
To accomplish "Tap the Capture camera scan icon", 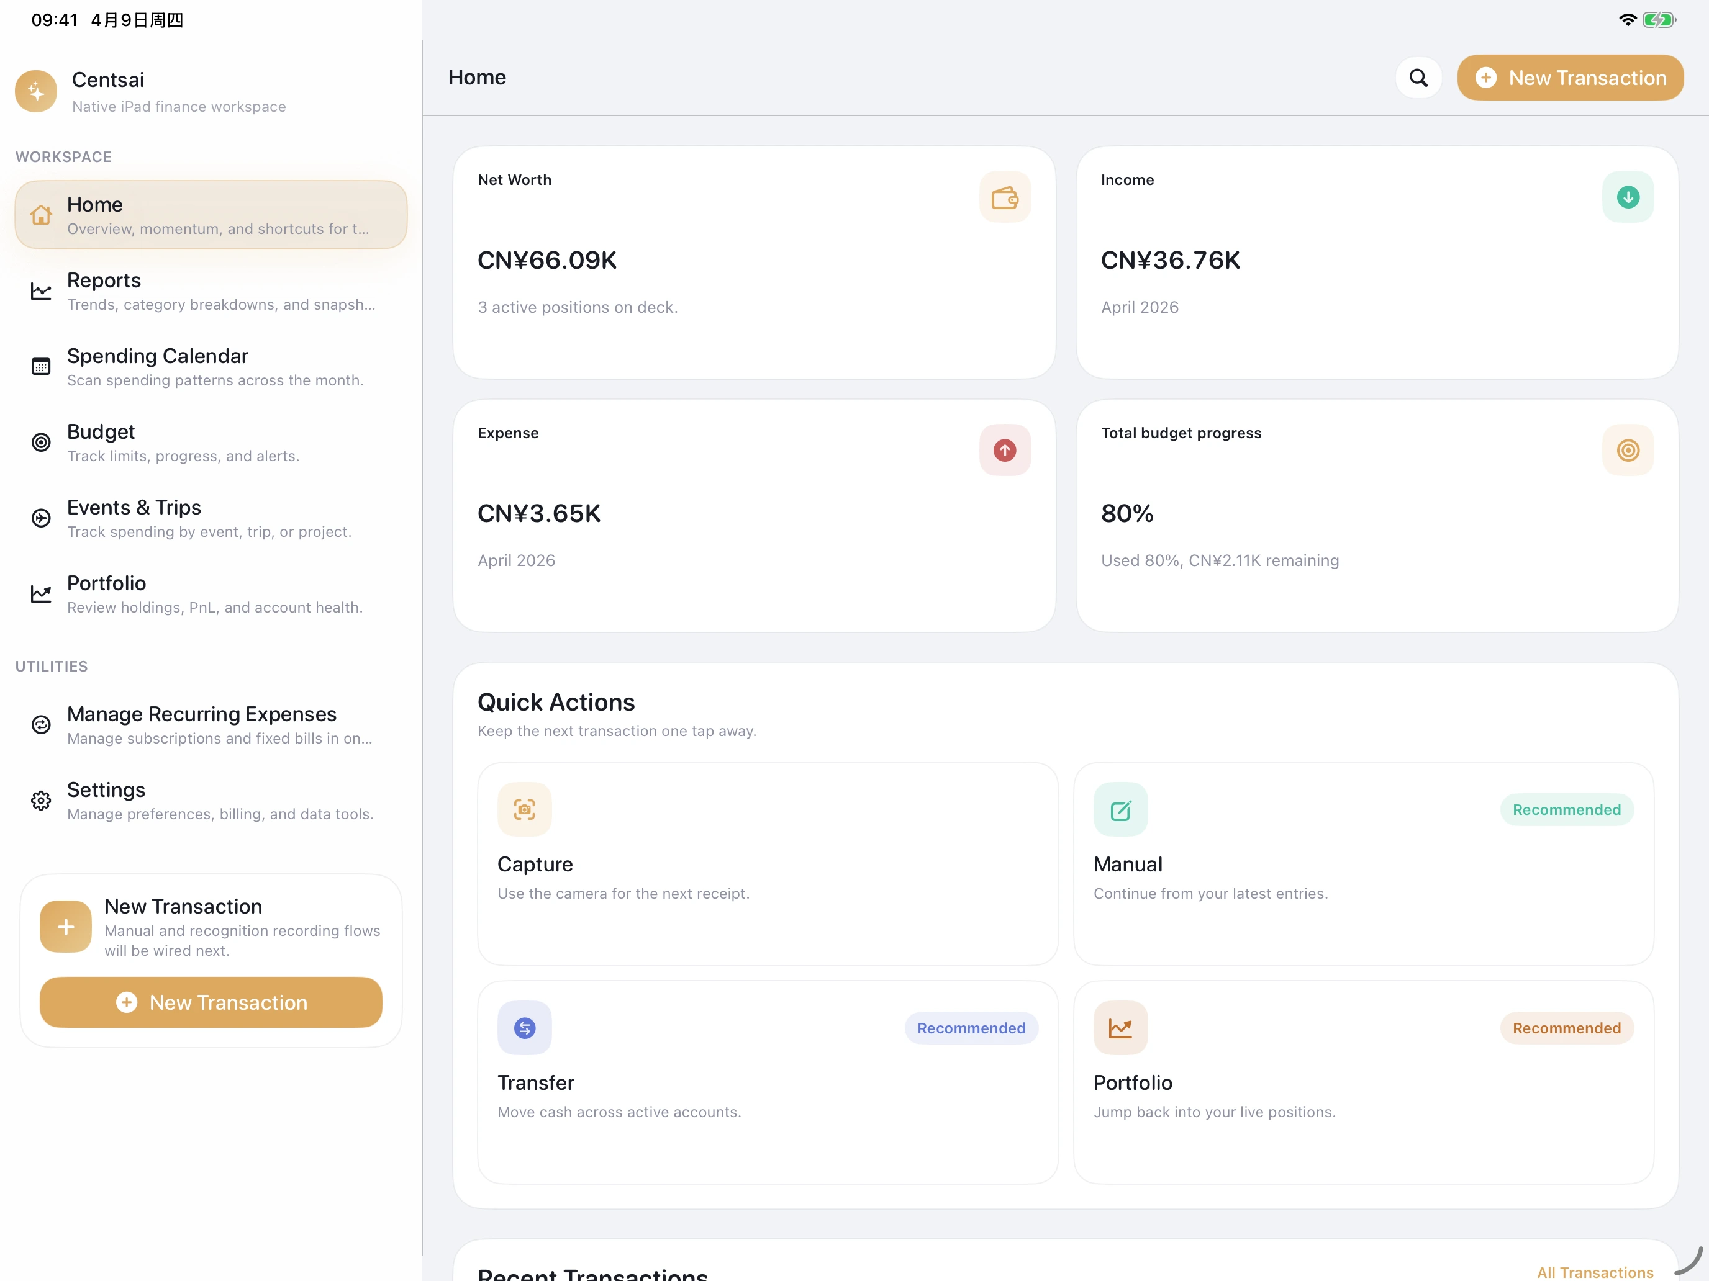I will coord(525,809).
